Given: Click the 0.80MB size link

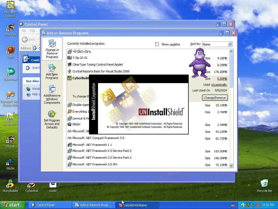Looking at the screenshot, I should (x=222, y=79).
